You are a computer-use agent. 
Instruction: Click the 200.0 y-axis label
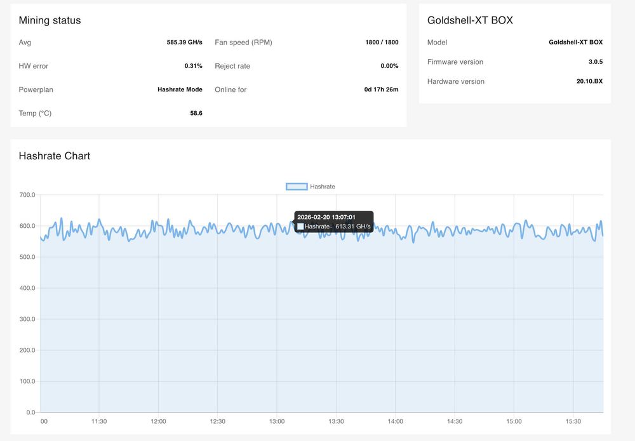27,350
